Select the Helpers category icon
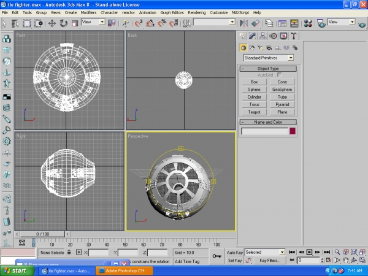 [x=278, y=48]
